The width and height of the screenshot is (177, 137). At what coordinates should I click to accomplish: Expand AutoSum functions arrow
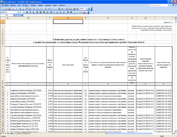(65, 9)
